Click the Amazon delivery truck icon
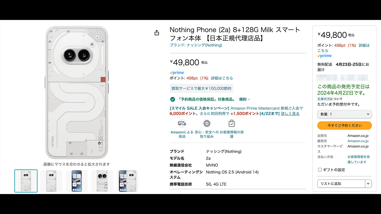Image resolution: width=381 pixels, height=214 pixels. coord(182,123)
